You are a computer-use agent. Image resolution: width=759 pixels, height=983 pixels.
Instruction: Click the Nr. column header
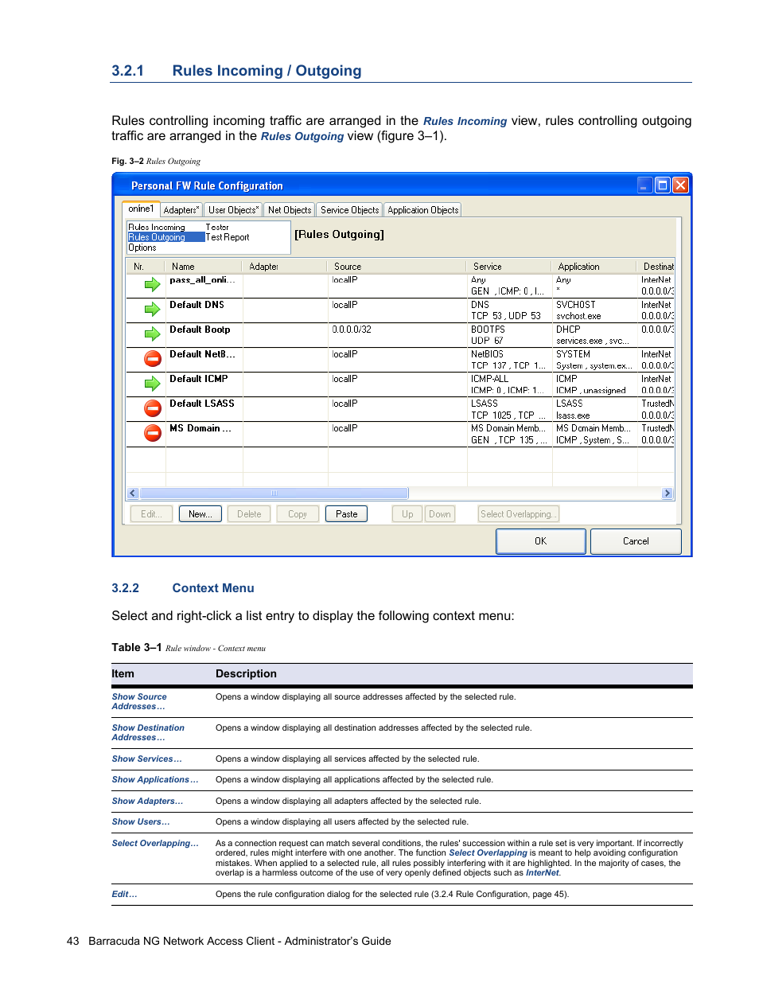tap(145, 267)
